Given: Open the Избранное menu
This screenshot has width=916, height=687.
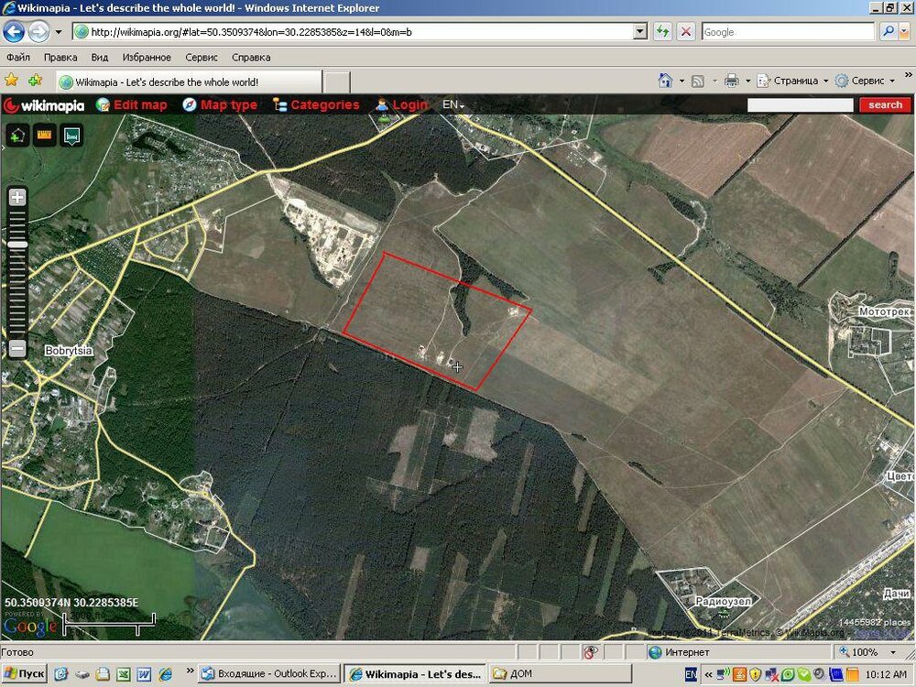Looking at the screenshot, I should pos(147,57).
